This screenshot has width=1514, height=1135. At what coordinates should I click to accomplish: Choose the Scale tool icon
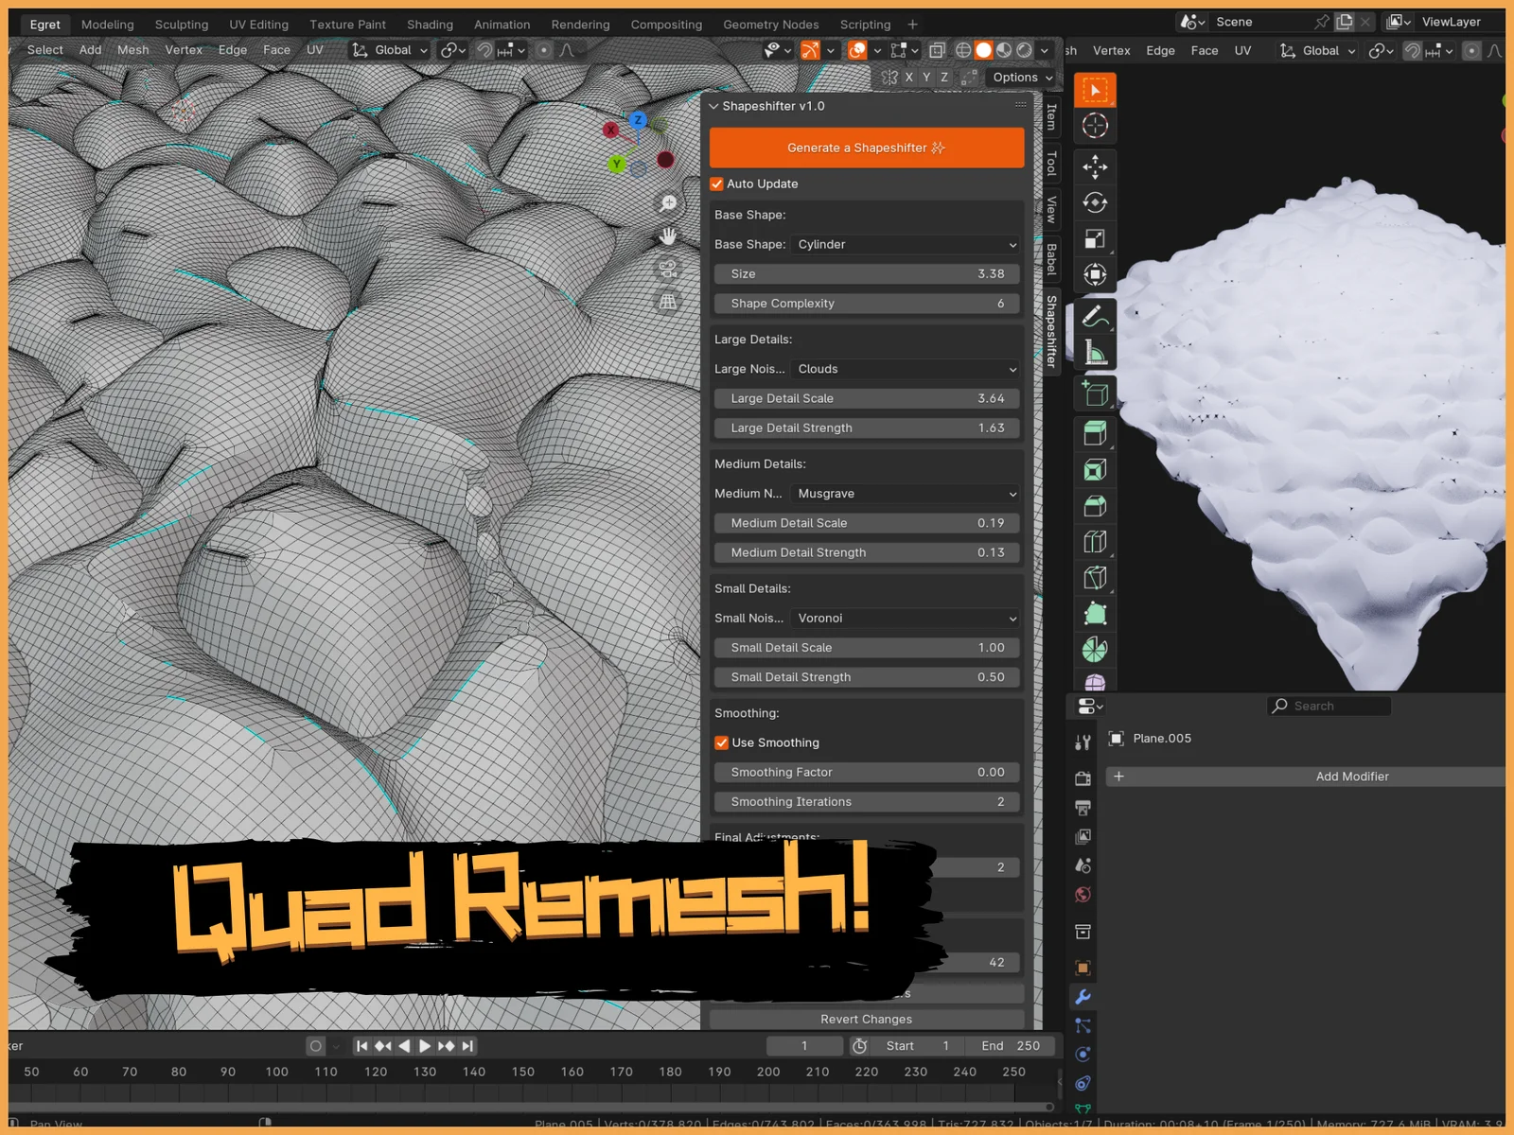click(x=1095, y=239)
